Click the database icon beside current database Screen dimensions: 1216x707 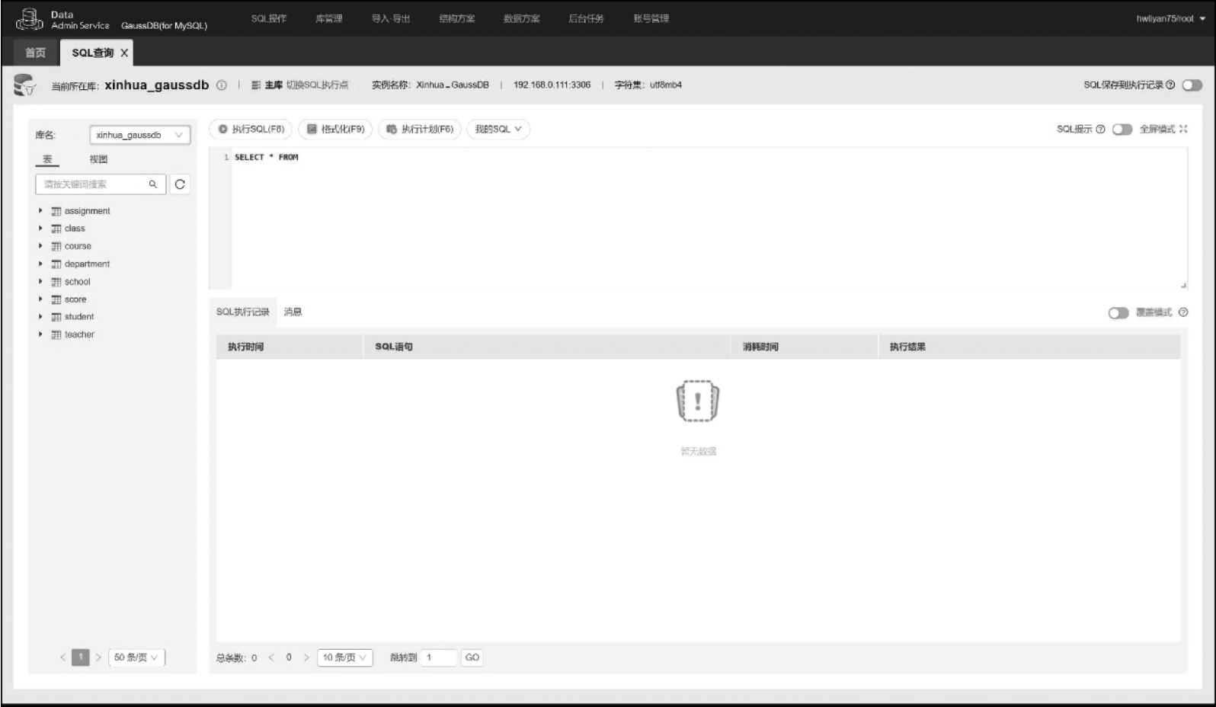pyautogui.click(x=24, y=85)
